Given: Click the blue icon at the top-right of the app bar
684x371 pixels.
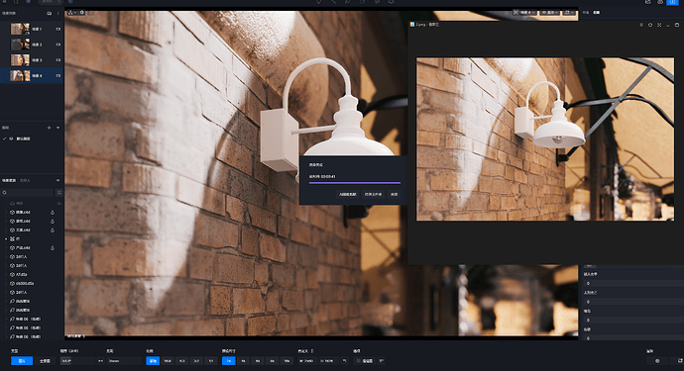Looking at the screenshot, I should point(672,2).
